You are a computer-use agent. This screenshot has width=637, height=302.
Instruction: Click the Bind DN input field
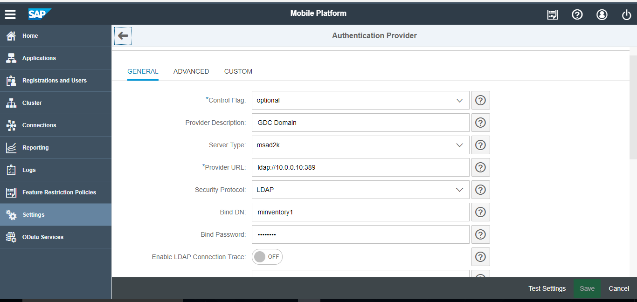click(359, 212)
